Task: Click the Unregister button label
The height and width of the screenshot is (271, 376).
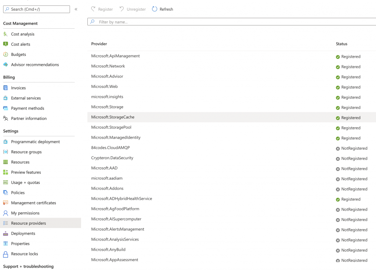Action: coord(136,9)
